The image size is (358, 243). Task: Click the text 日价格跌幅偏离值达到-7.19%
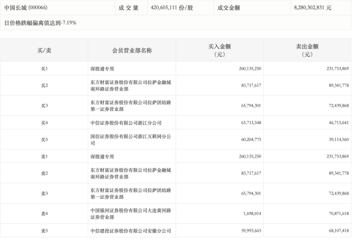[x=40, y=23]
